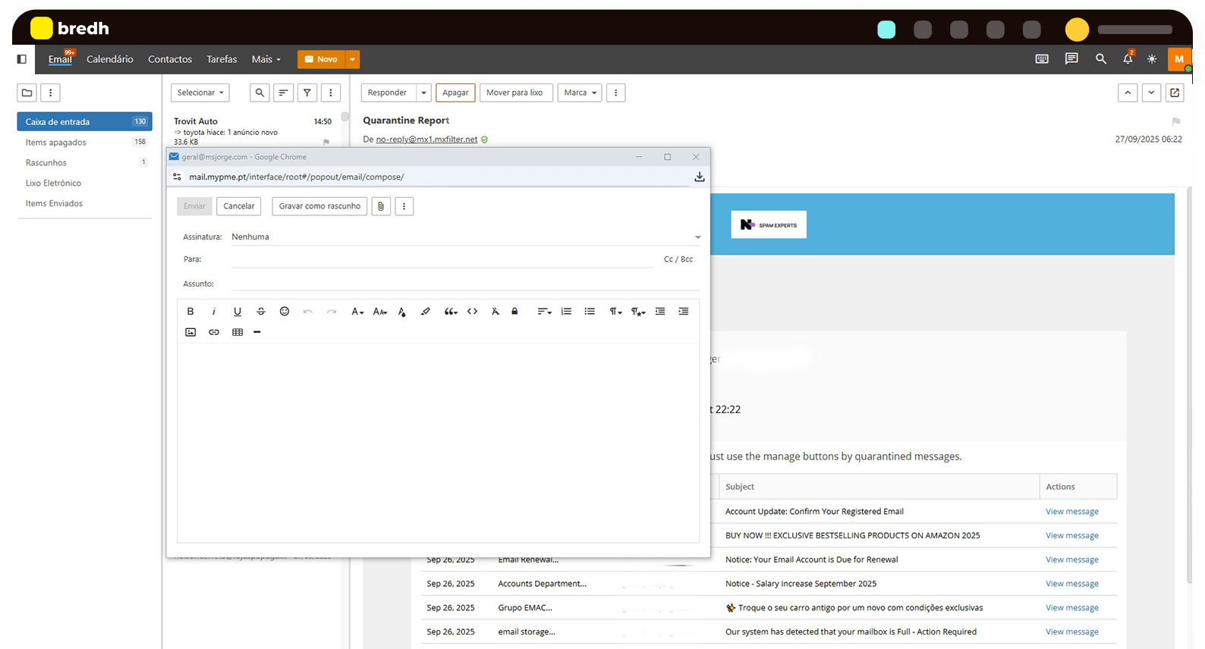
Task: Click the Cc / Bcc link
Action: [678, 259]
